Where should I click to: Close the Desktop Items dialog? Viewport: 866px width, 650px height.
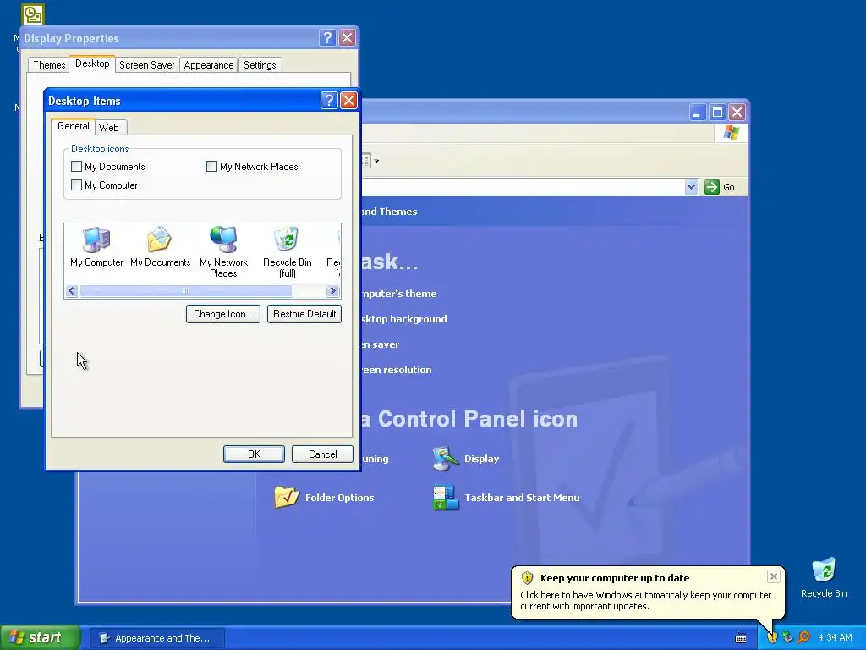(348, 101)
